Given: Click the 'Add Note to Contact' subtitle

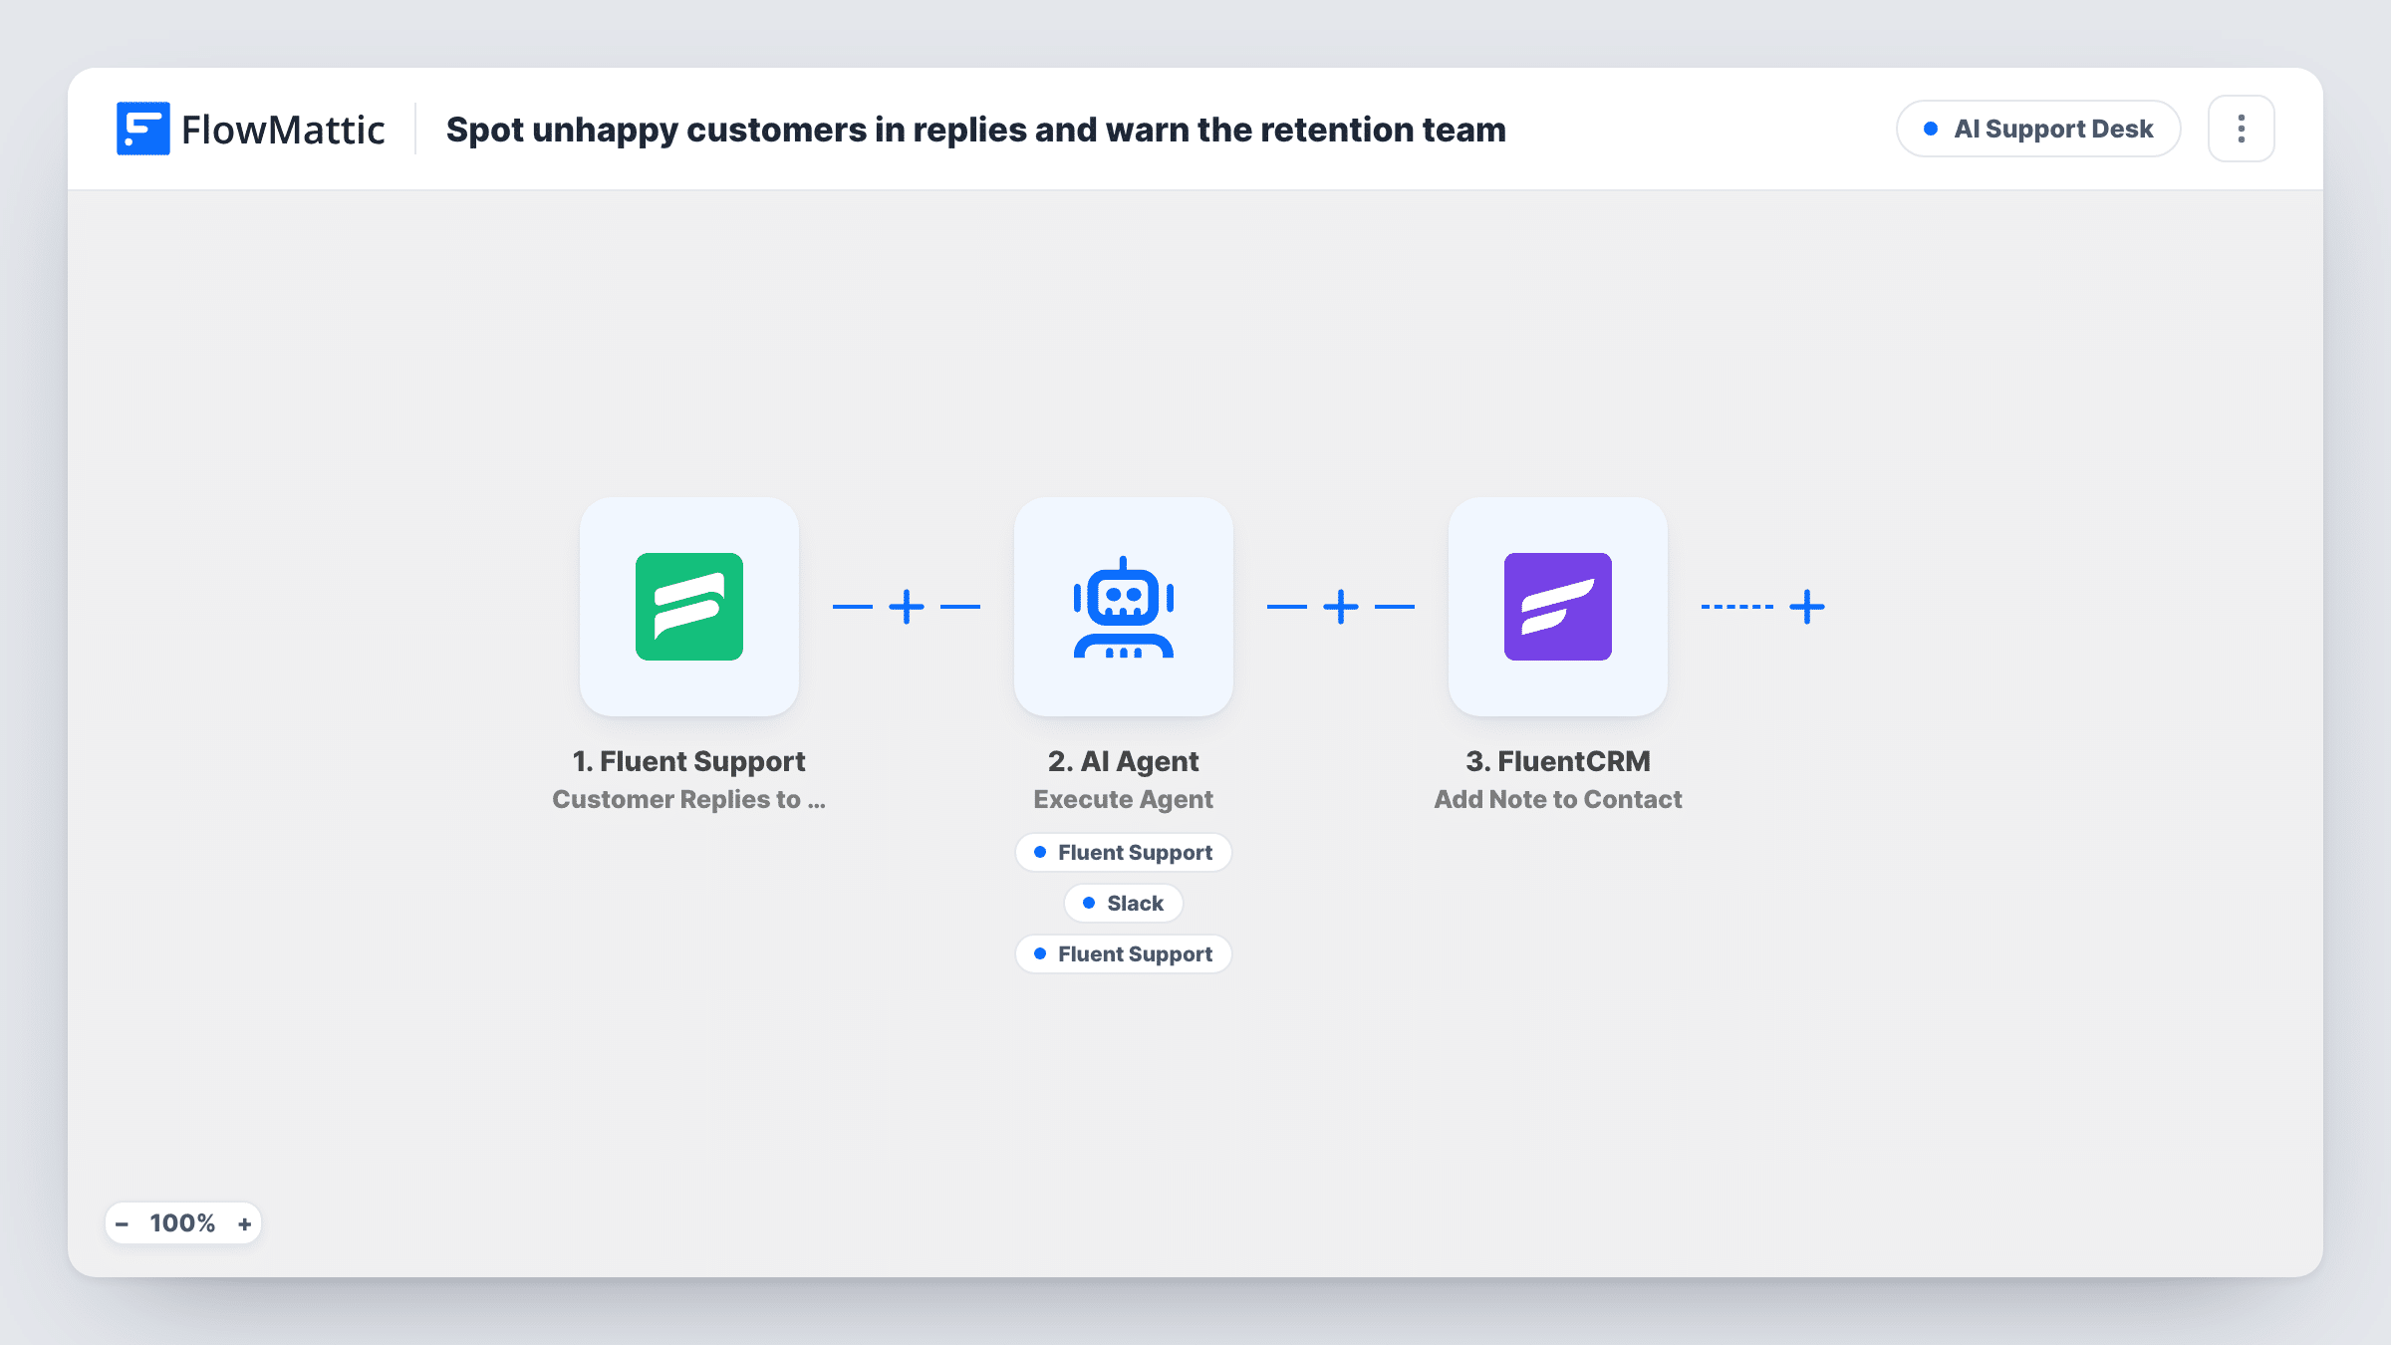Looking at the screenshot, I should 1558,799.
